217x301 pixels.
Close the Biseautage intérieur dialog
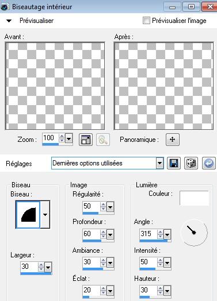click(x=210, y=7)
